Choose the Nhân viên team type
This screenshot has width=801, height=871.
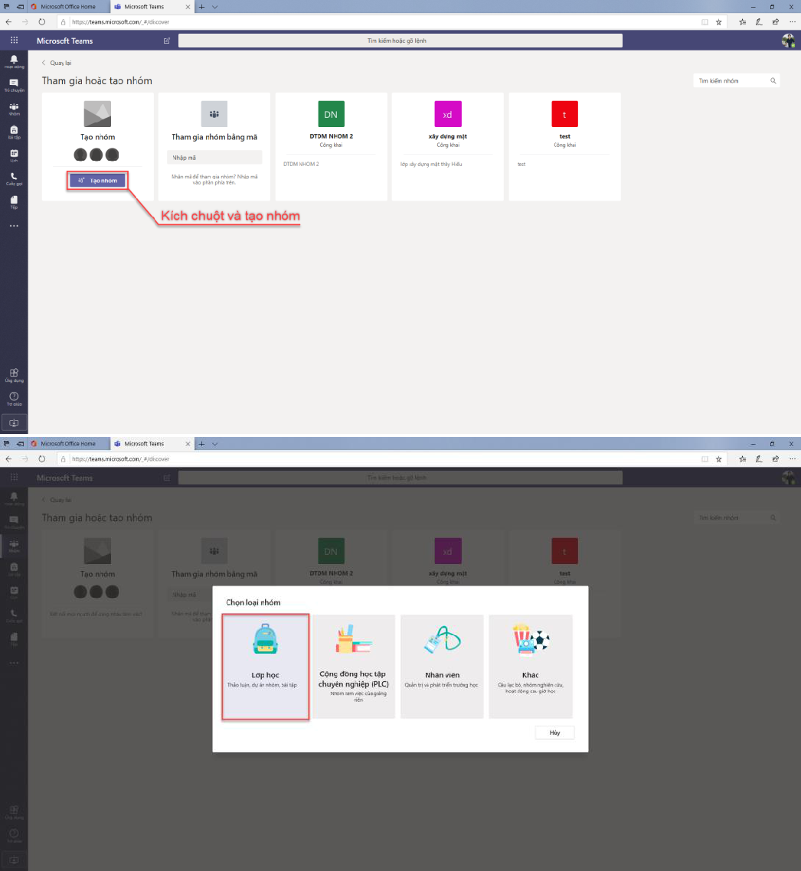[x=442, y=667]
